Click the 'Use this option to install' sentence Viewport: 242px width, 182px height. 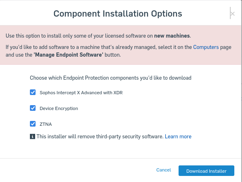98,36
